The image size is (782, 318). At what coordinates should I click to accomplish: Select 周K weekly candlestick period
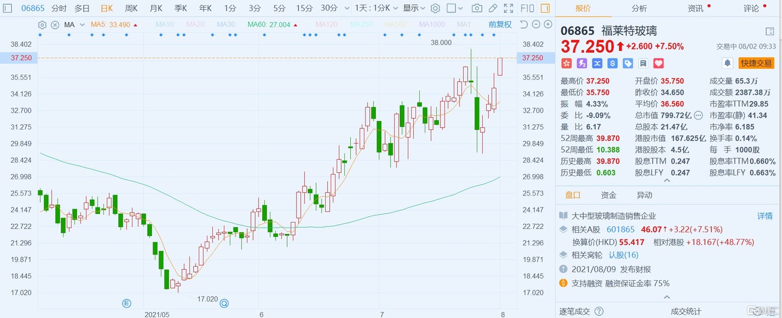point(131,8)
